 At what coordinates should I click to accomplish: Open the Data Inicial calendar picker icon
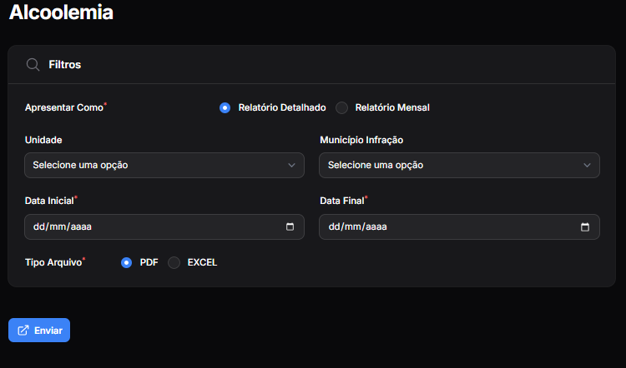[x=290, y=226]
